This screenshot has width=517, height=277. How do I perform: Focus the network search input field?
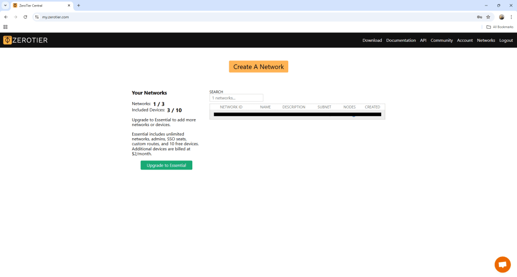(236, 98)
